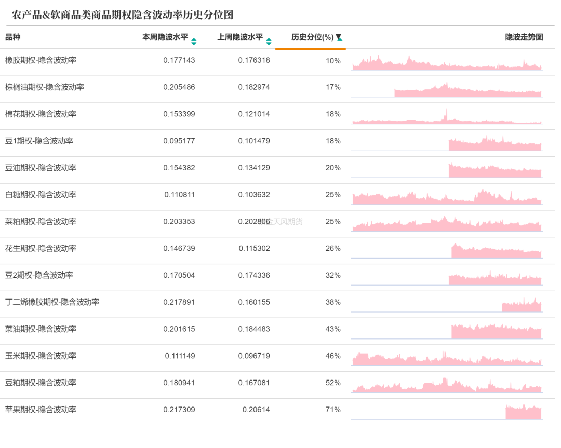
Task: Open the 苹果期权 volatility trend sparkline
Action: click(x=447, y=412)
